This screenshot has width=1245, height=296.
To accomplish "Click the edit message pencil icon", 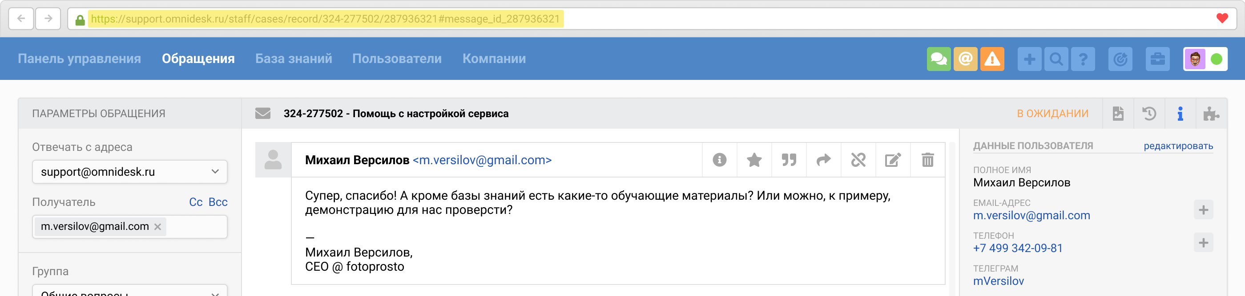I will [x=892, y=160].
